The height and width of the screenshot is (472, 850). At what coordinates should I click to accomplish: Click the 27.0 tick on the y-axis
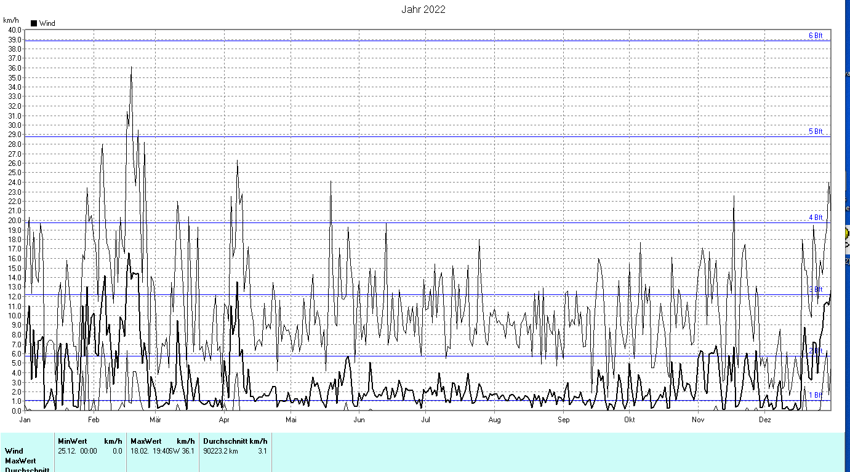[15, 154]
